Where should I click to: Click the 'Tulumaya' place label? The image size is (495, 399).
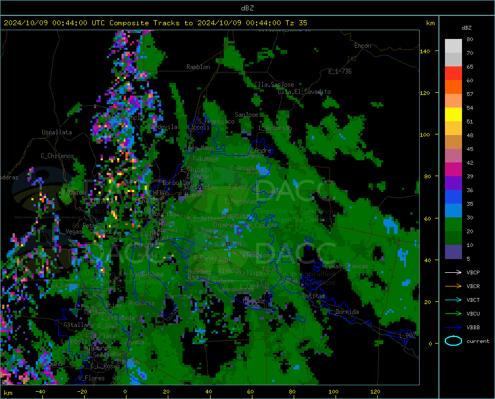(205, 159)
